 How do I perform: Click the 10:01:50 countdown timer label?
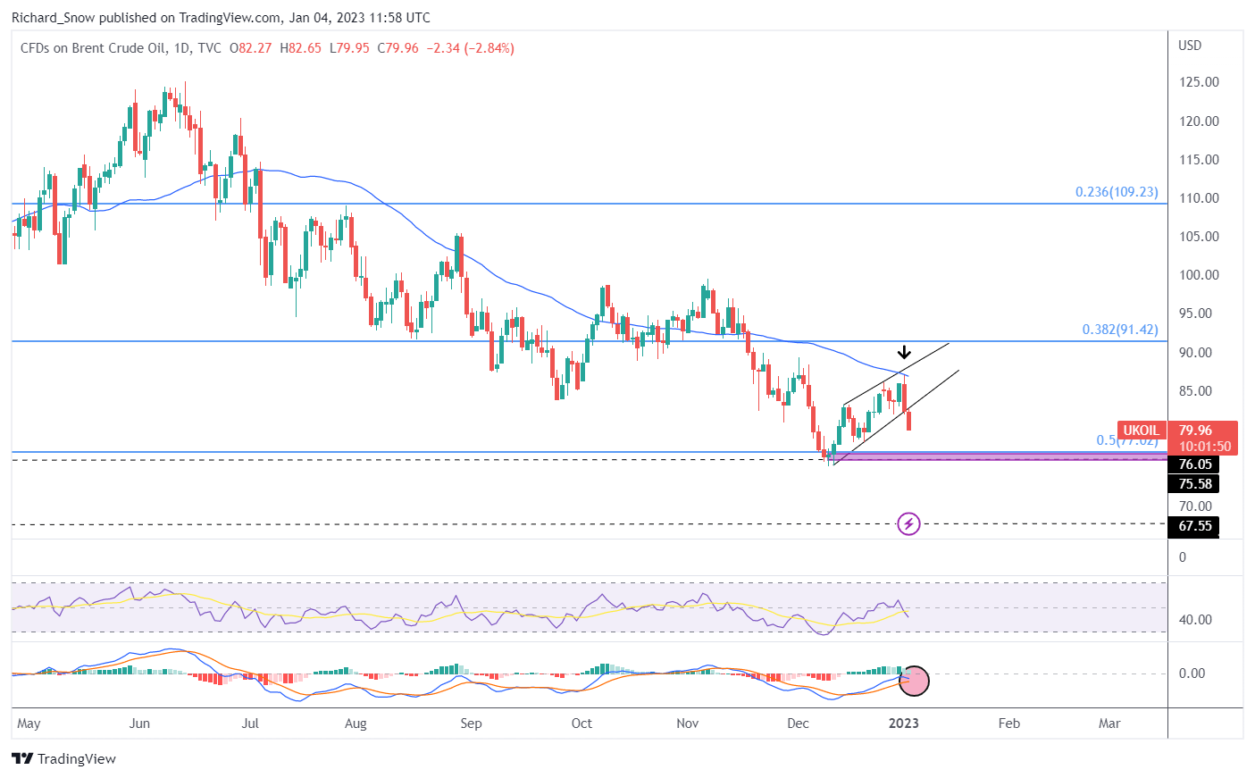pyautogui.click(x=1205, y=447)
